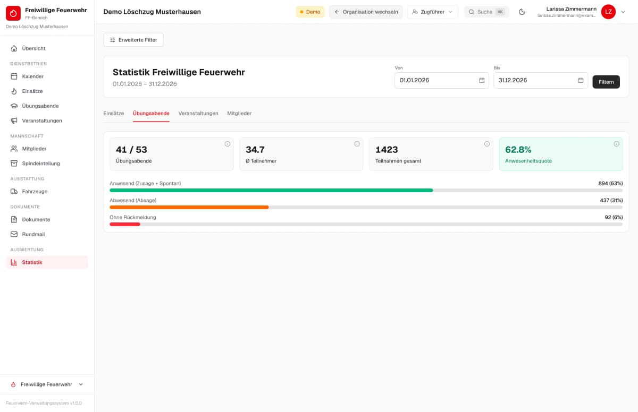
Task: Click the calendar icon in the Von field
Action: pos(482,80)
